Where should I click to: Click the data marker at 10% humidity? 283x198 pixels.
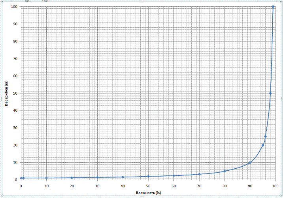(46, 178)
